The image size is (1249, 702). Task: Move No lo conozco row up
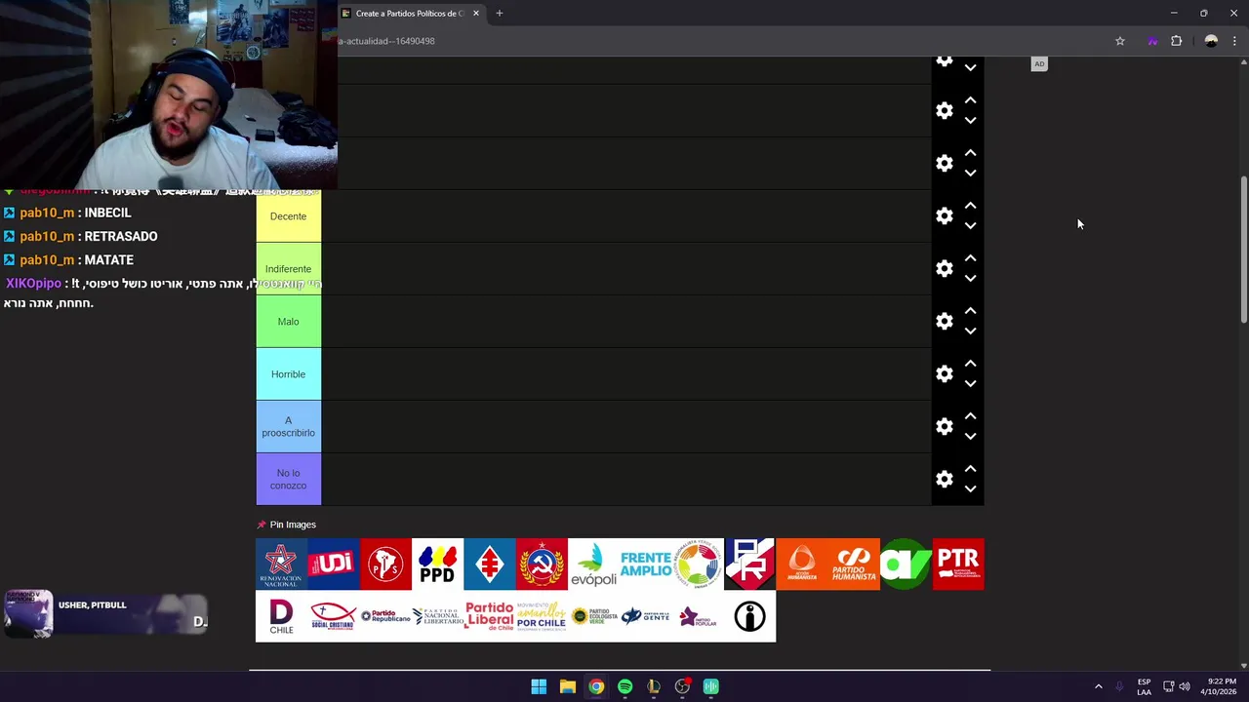(x=970, y=469)
